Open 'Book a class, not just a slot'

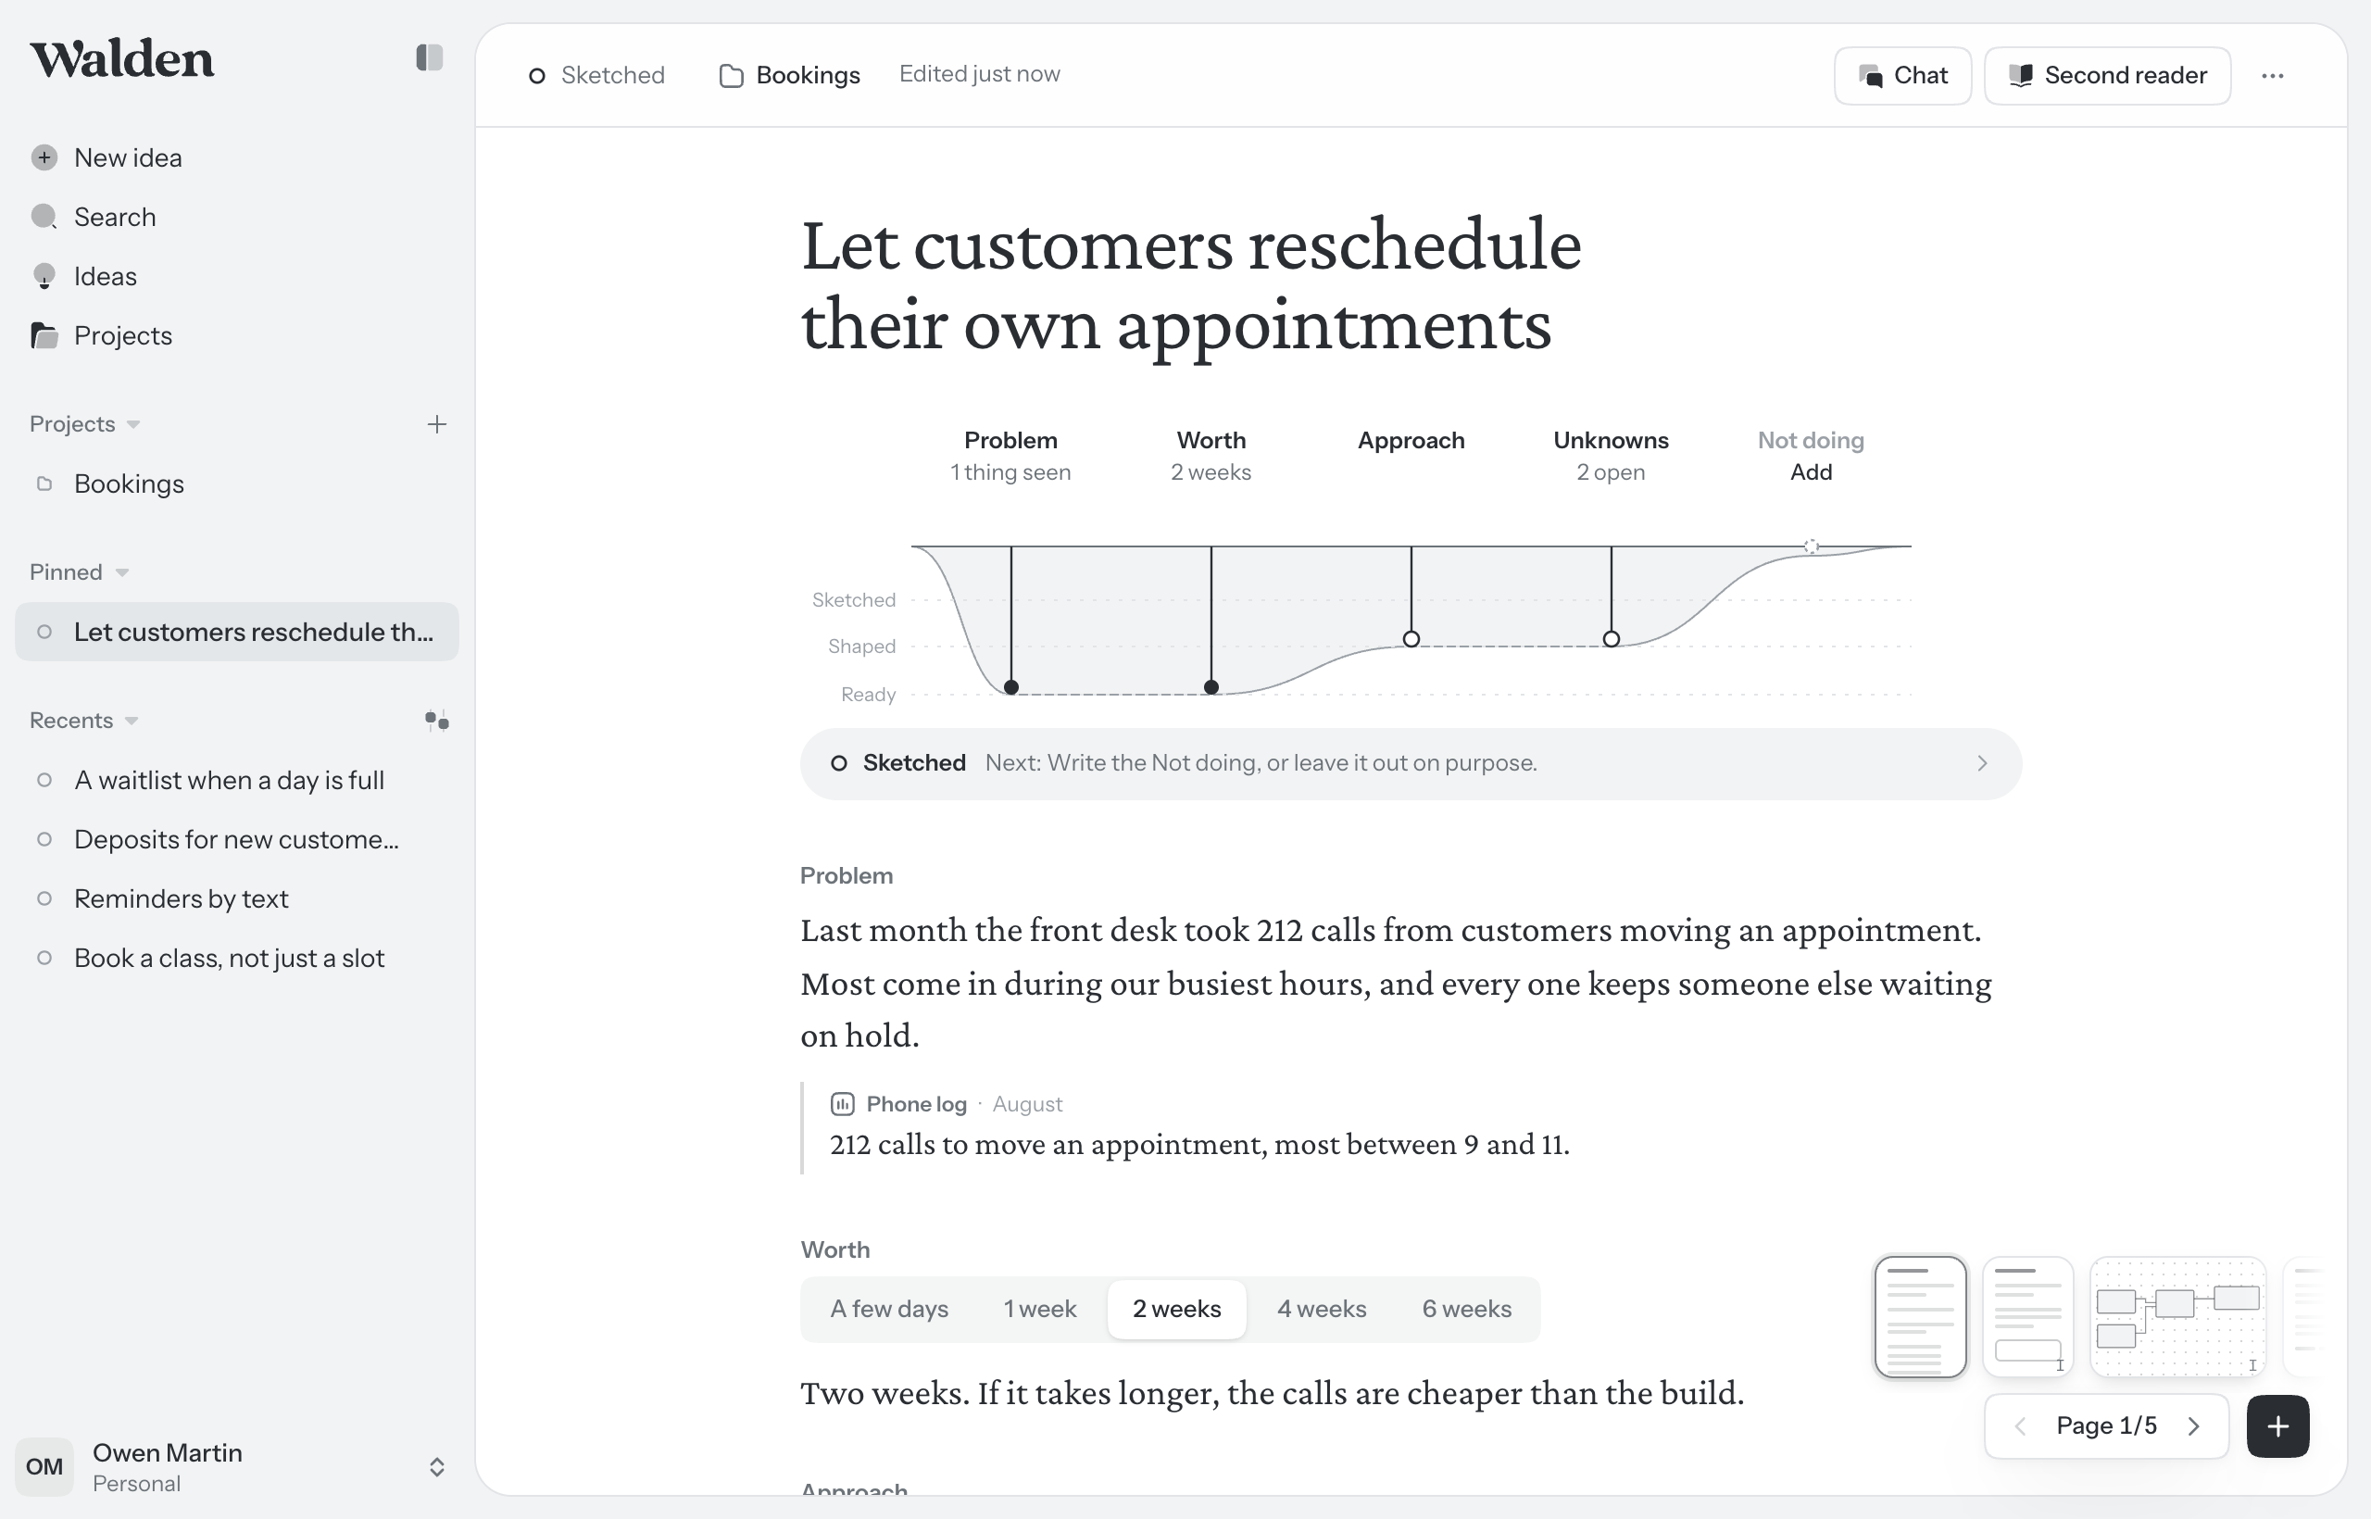pos(237,958)
